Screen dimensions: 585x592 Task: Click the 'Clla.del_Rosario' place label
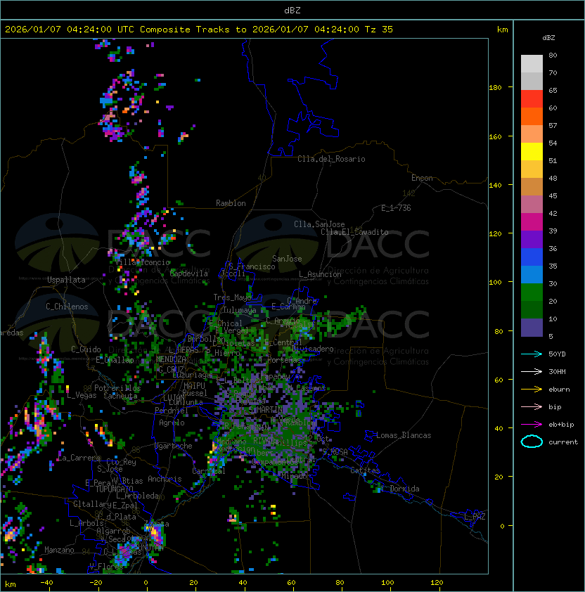coord(331,159)
